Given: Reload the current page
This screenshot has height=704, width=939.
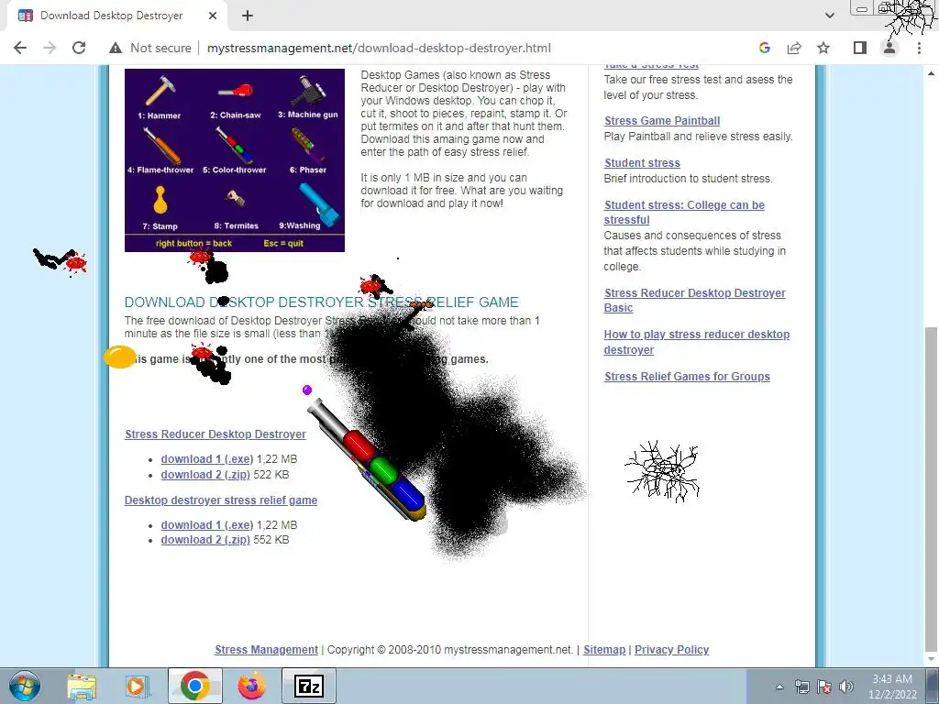Looking at the screenshot, I should click(x=79, y=48).
